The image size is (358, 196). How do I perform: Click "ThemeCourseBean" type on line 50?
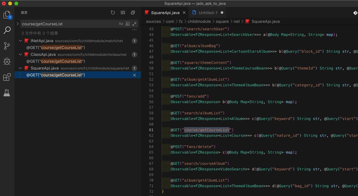click(248, 68)
